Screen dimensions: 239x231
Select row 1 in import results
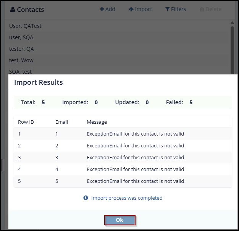pos(123,134)
